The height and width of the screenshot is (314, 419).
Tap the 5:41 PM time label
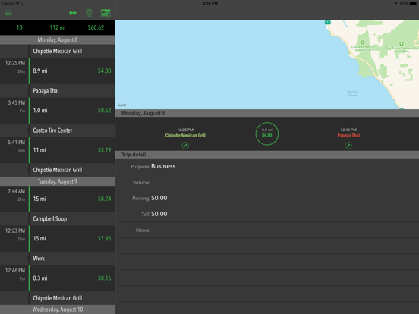[16, 143]
